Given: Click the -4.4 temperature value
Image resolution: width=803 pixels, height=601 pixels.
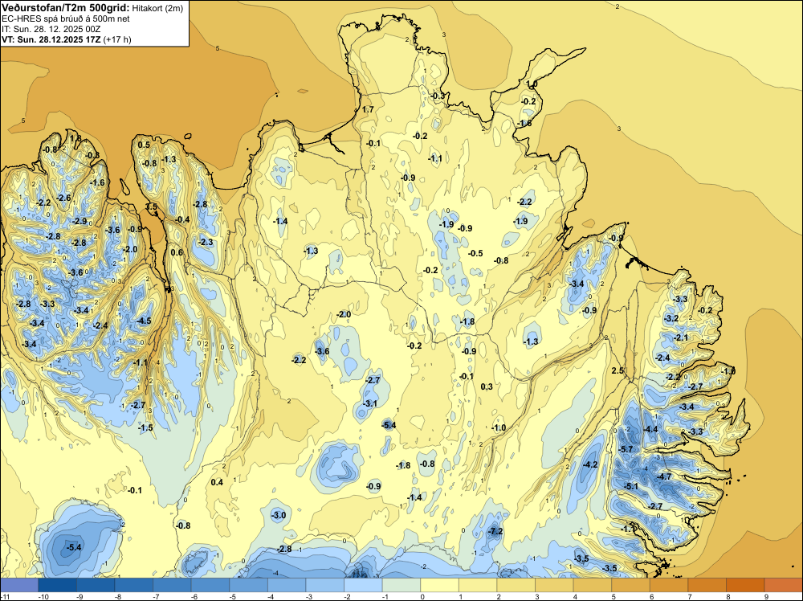Looking at the screenshot, I should click(x=650, y=429).
